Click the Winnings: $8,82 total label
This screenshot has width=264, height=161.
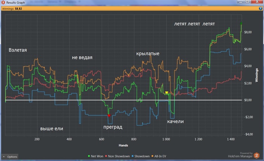[x=12, y=9]
